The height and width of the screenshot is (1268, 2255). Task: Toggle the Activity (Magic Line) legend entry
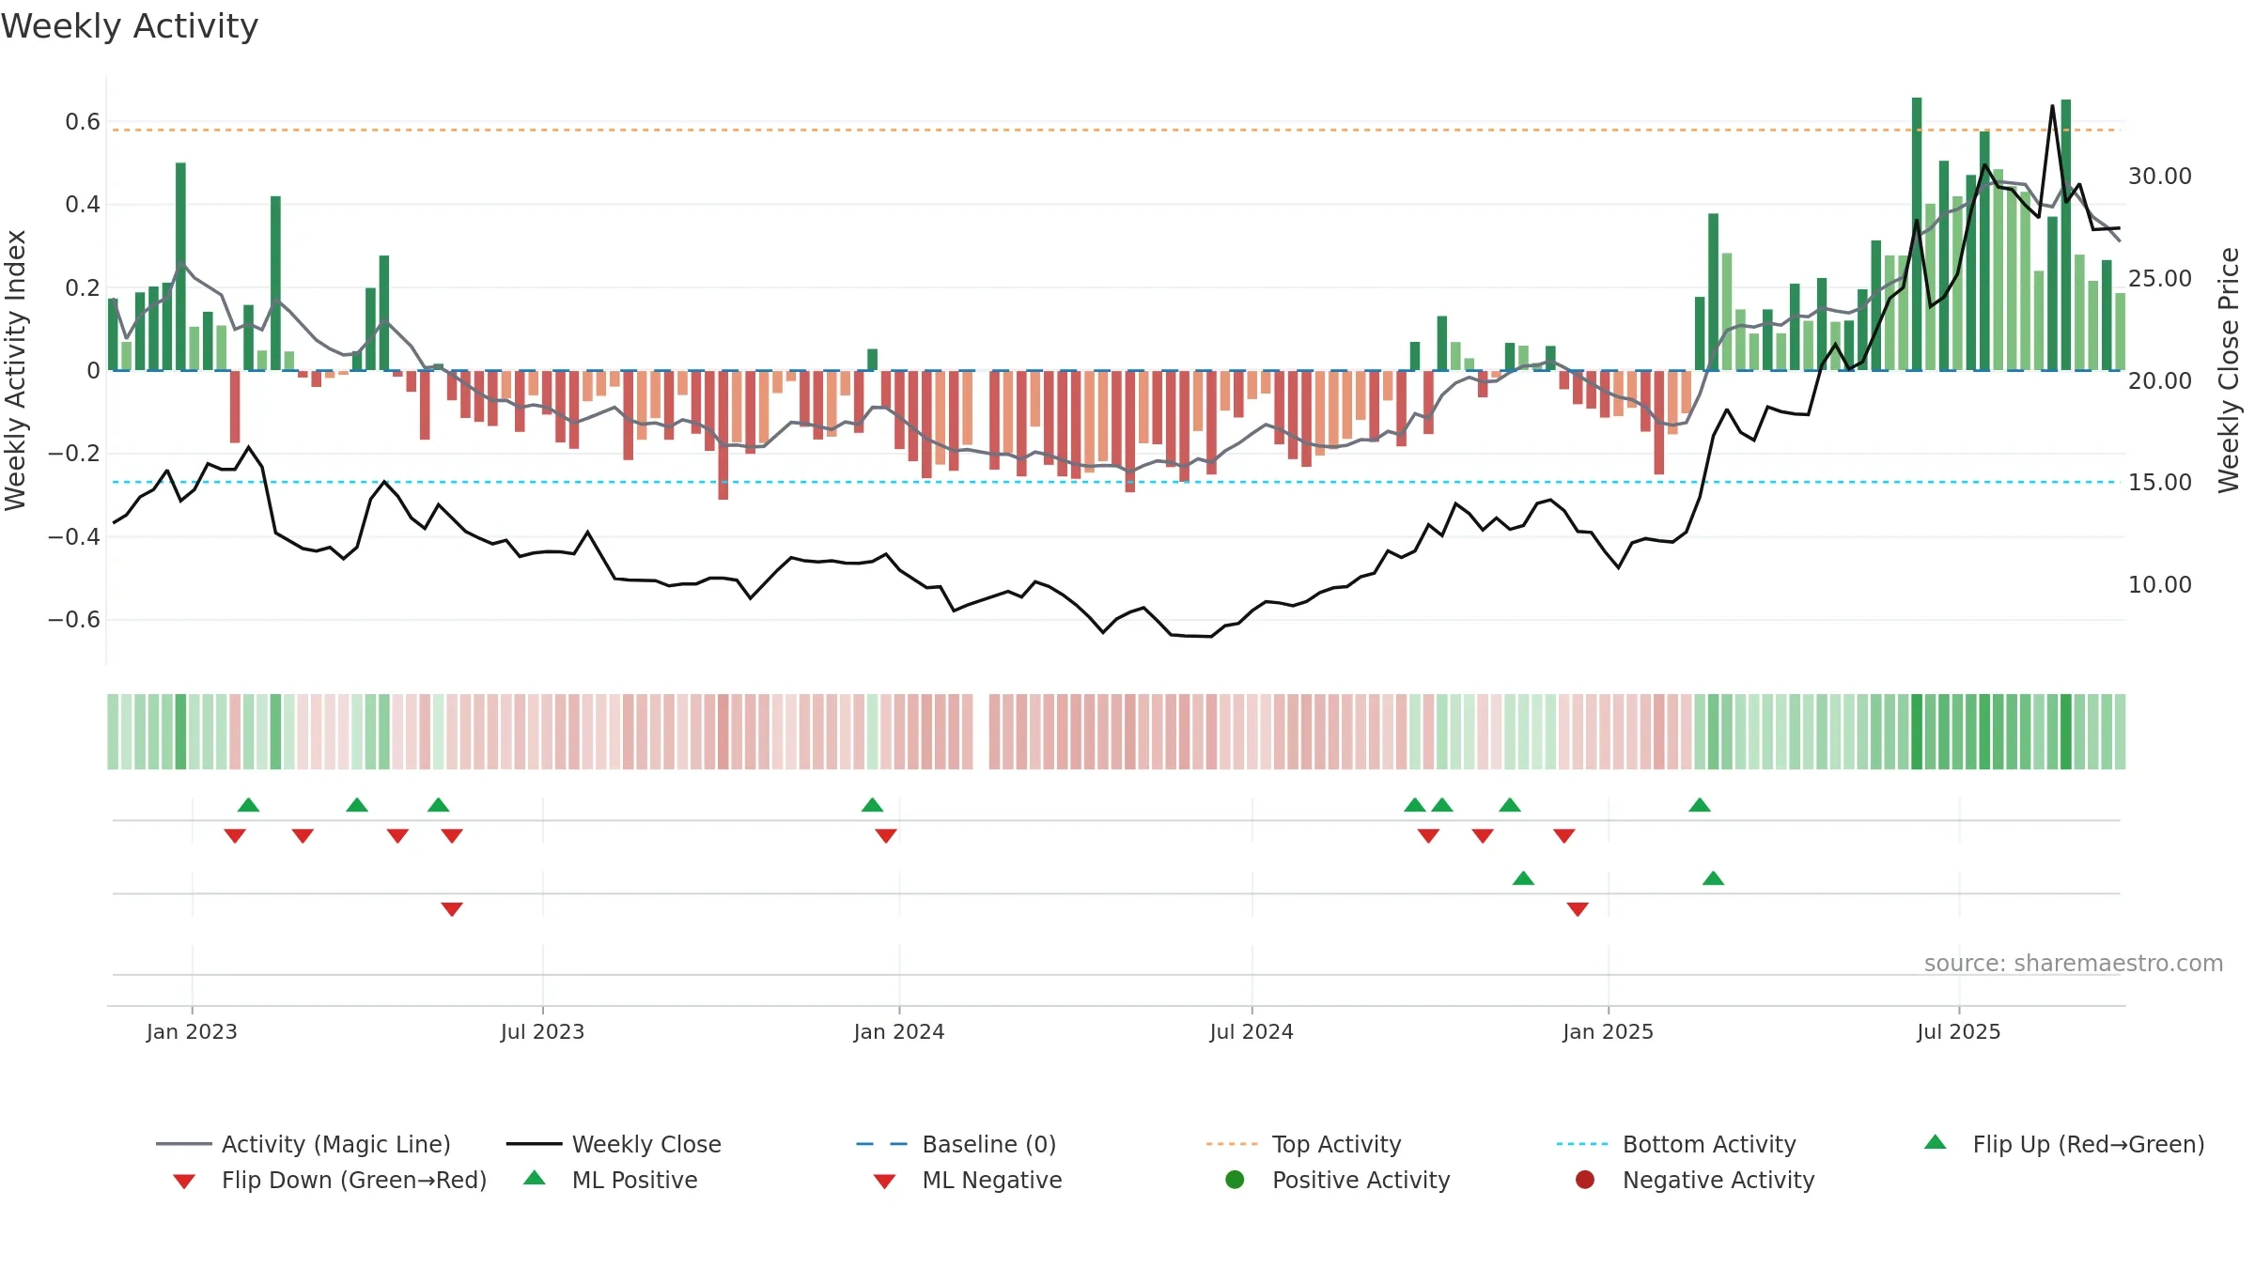coord(303,1144)
